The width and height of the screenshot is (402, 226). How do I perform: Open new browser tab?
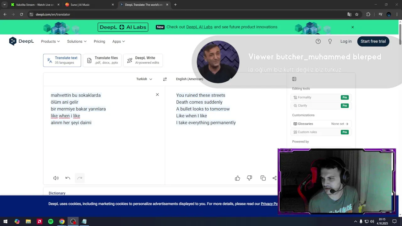pos(175,5)
